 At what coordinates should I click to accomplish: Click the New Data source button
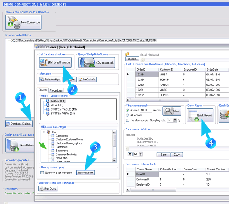(x=20, y=145)
